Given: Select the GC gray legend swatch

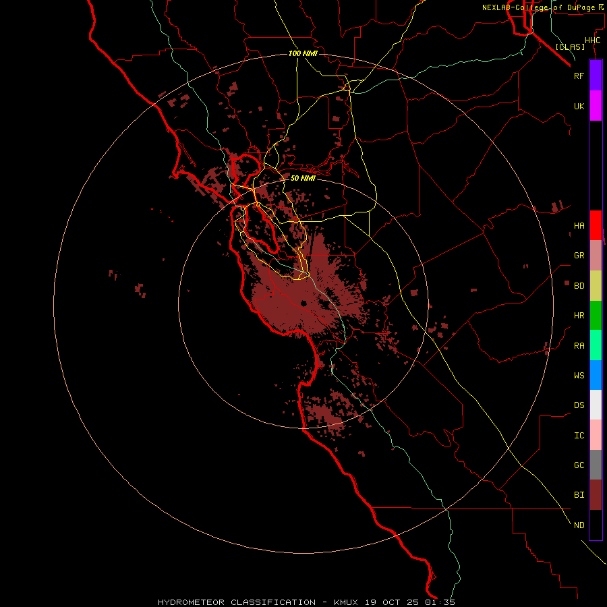Looking at the screenshot, I should 596,465.
